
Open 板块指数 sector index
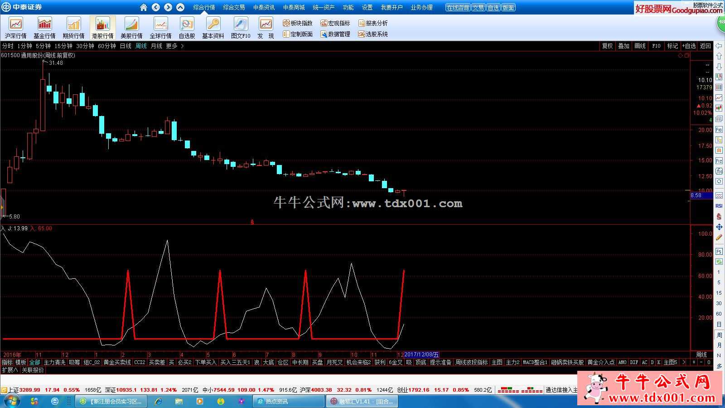[298, 23]
